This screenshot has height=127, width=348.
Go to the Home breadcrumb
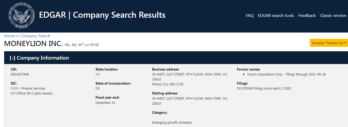[x=9, y=36]
